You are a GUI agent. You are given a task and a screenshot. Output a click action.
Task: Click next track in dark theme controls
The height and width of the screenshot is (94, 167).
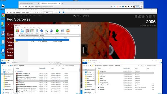click(x=84, y=16)
